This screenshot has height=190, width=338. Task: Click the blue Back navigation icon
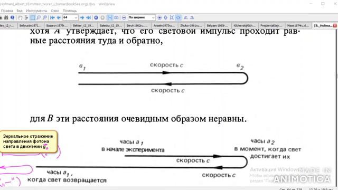pyautogui.click(x=96, y=17)
